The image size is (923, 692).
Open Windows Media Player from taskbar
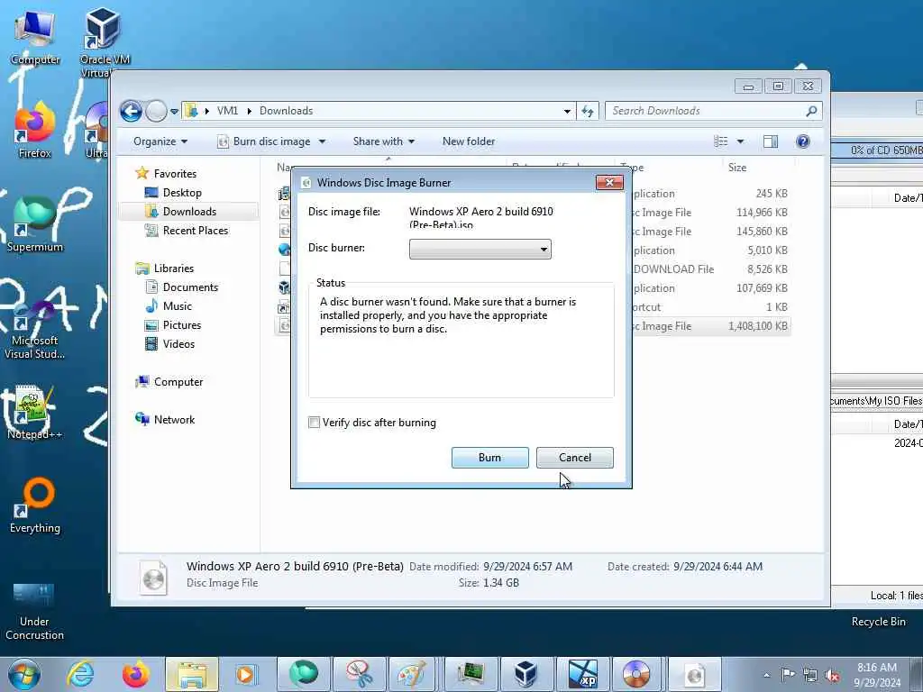(245, 674)
